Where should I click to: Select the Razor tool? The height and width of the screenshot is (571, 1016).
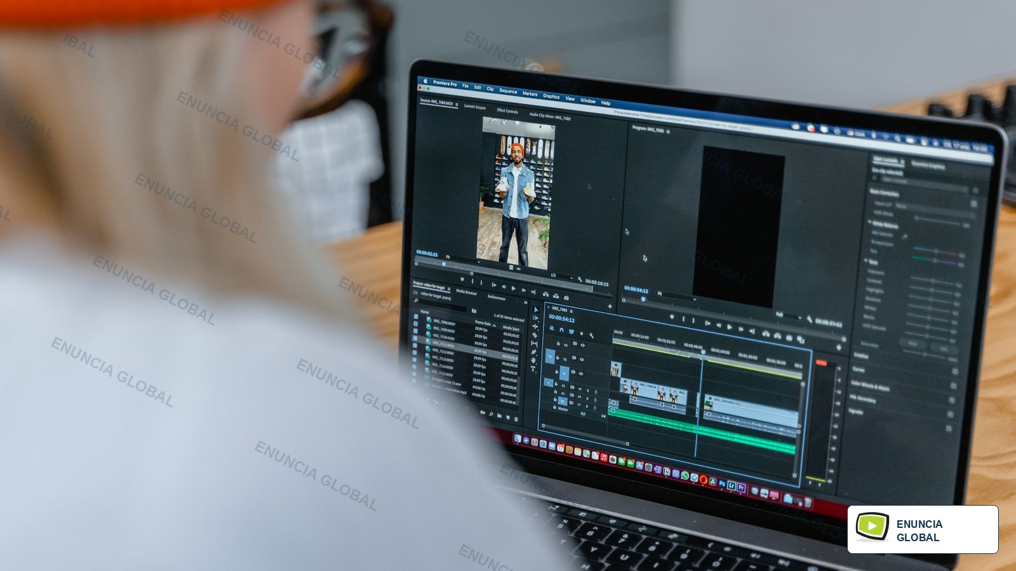[x=535, y=335]
